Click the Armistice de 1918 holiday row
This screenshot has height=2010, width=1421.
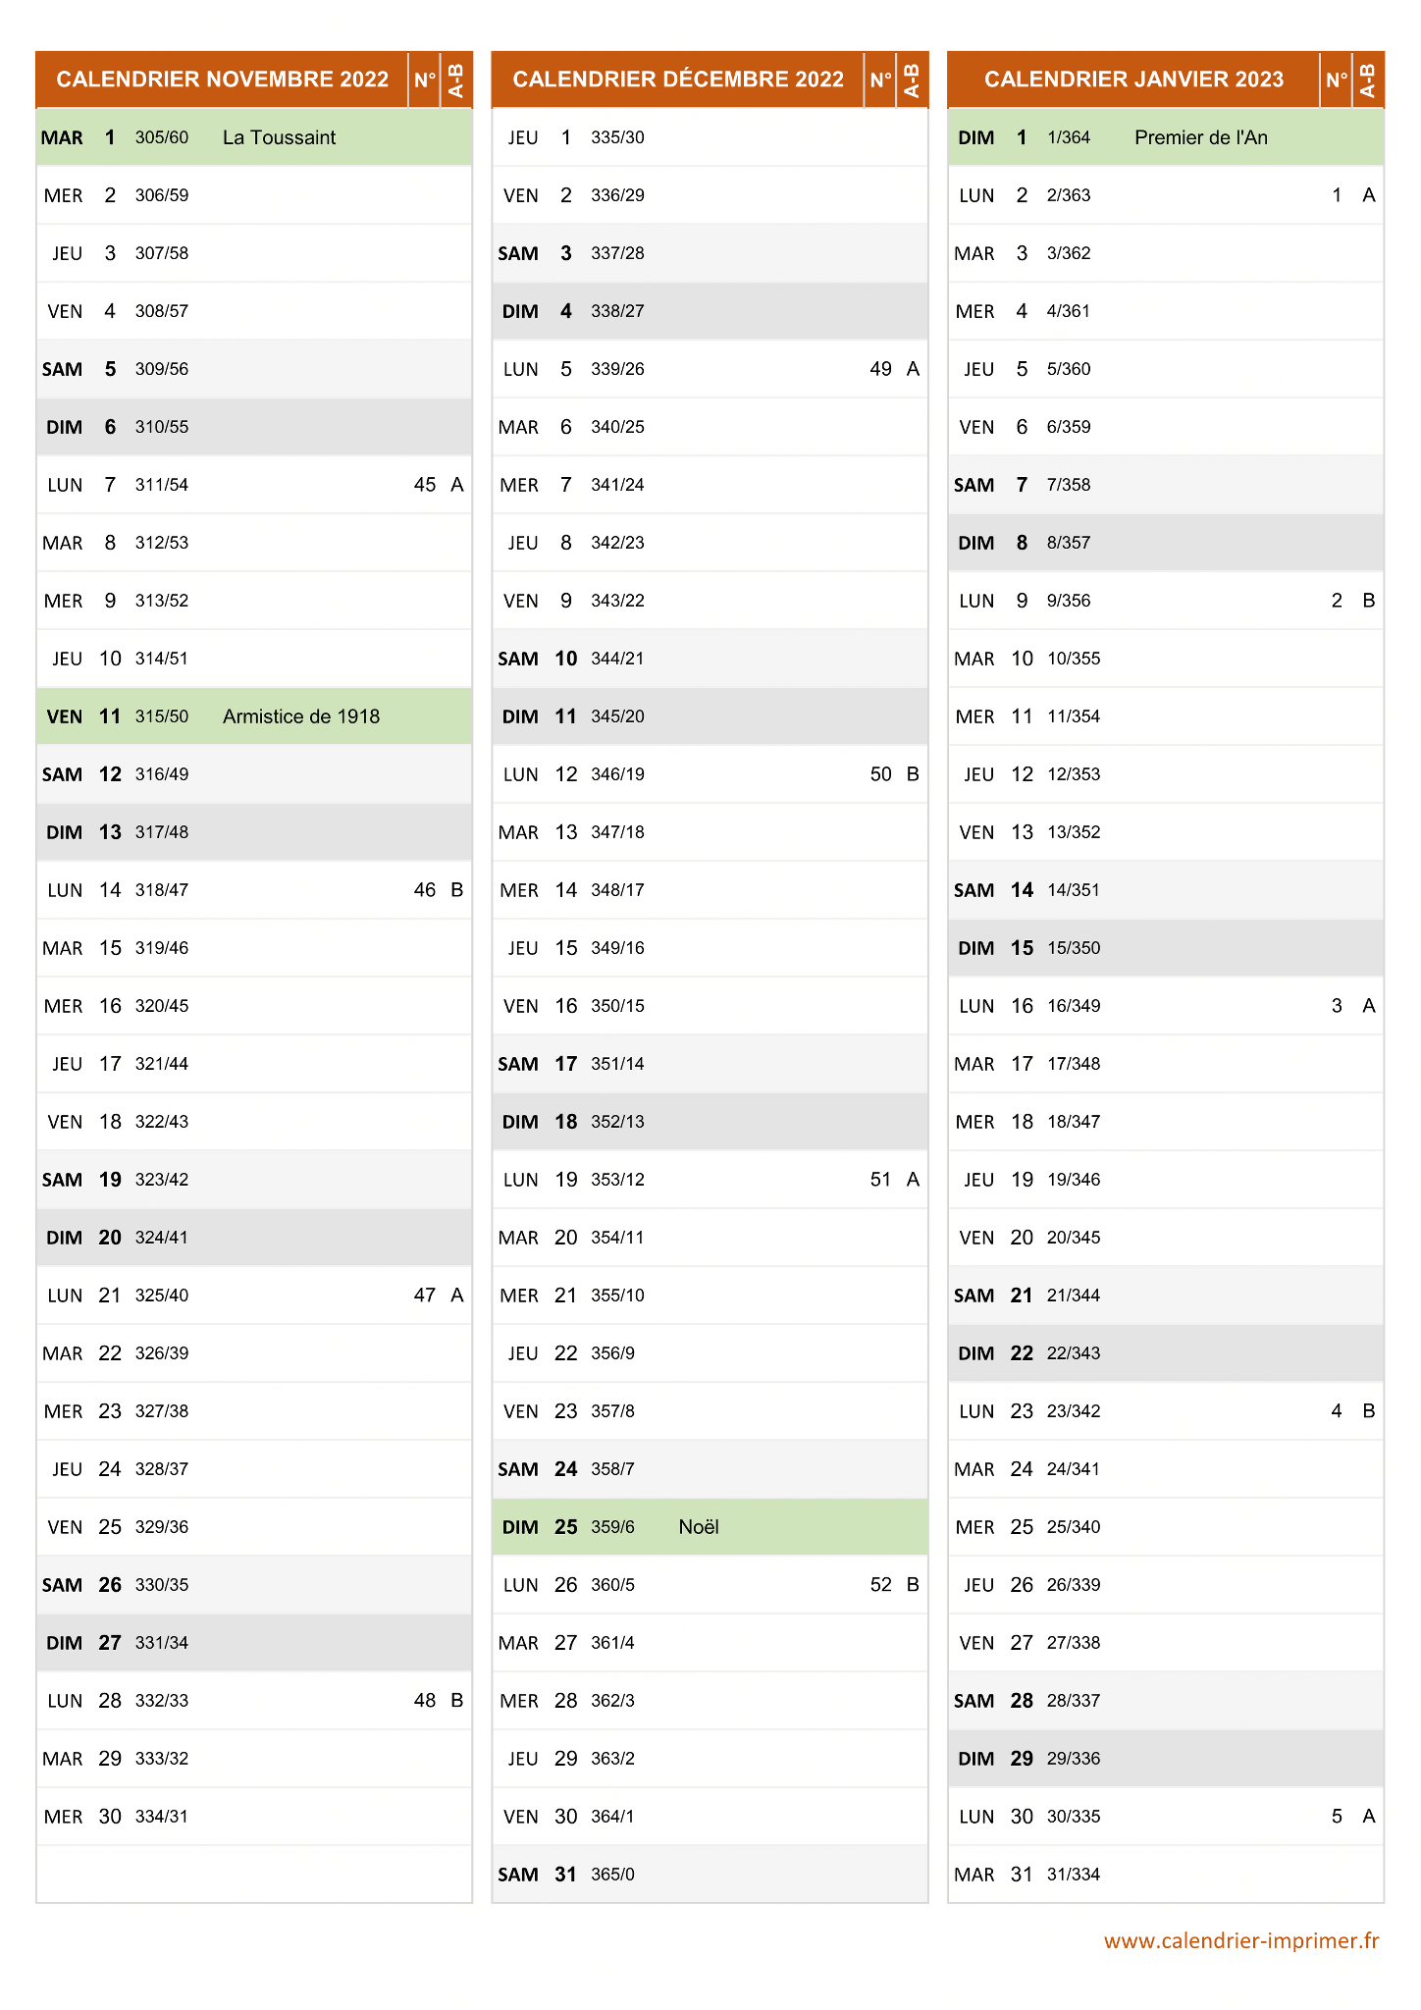pyautogui.click(x=254, y=716)
